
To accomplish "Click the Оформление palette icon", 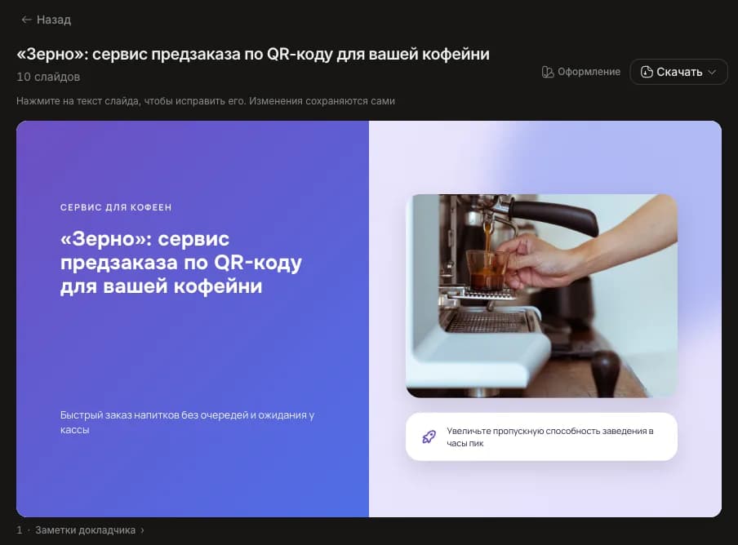I will point(548,72).
